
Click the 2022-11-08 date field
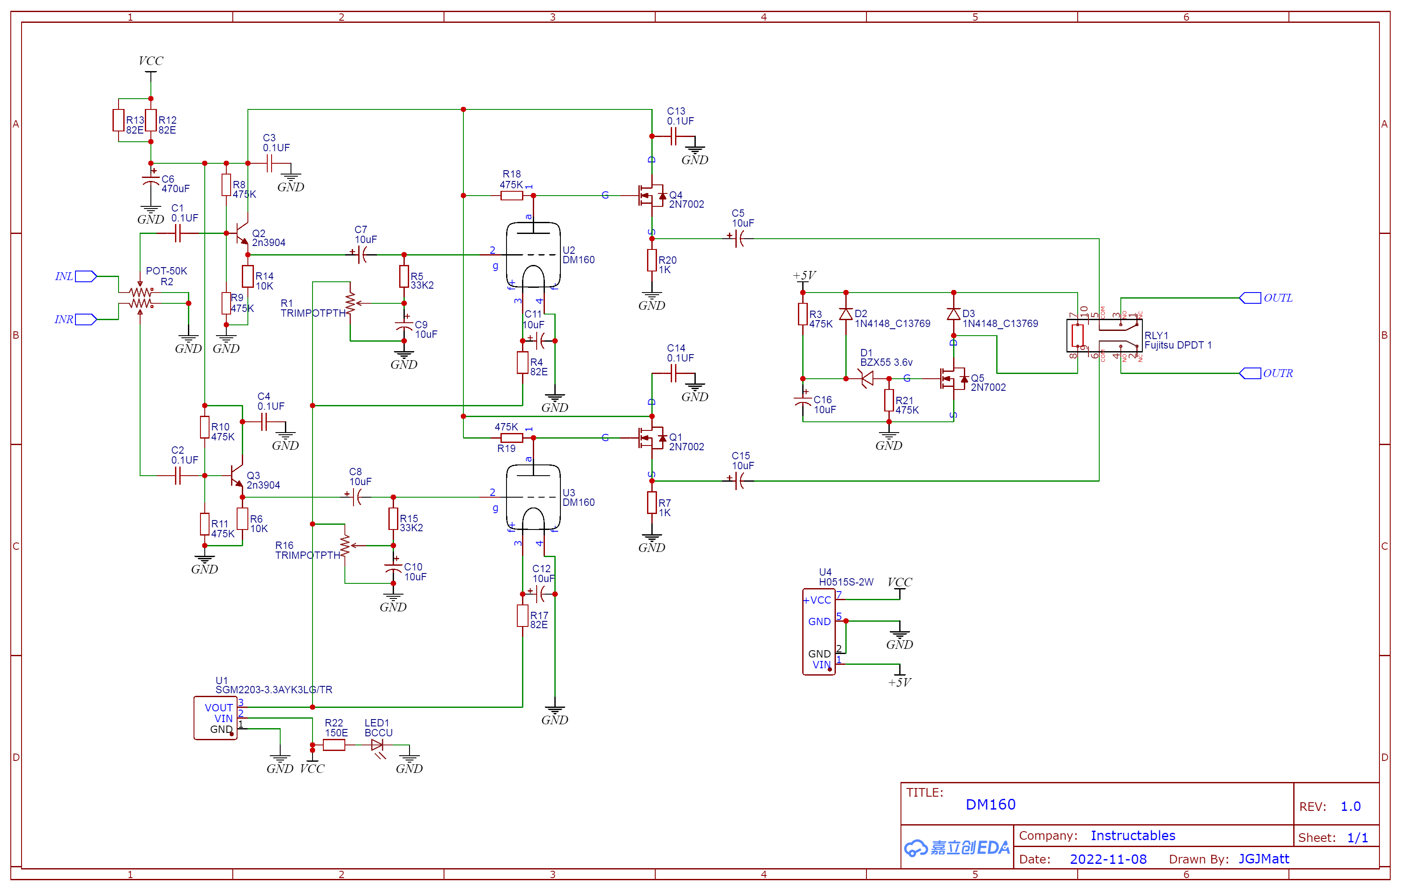tap(1108, 859)
